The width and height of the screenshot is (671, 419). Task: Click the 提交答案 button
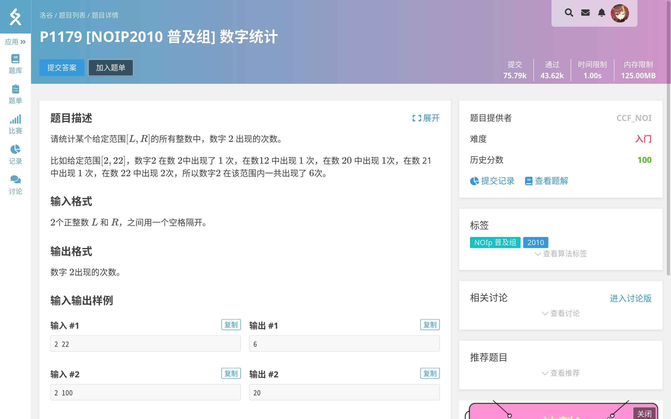point(62,67)
